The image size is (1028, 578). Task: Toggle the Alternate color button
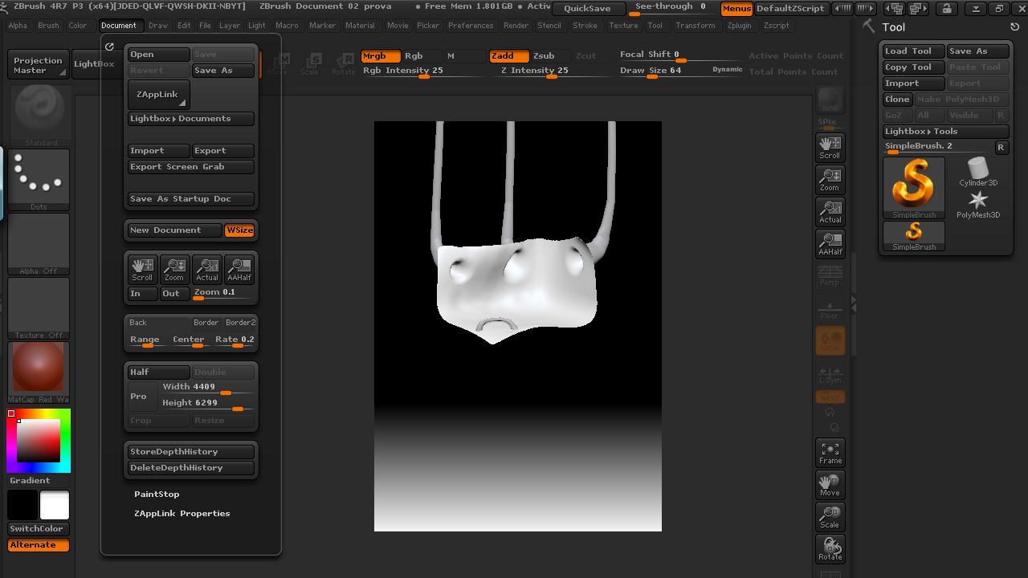39,545
